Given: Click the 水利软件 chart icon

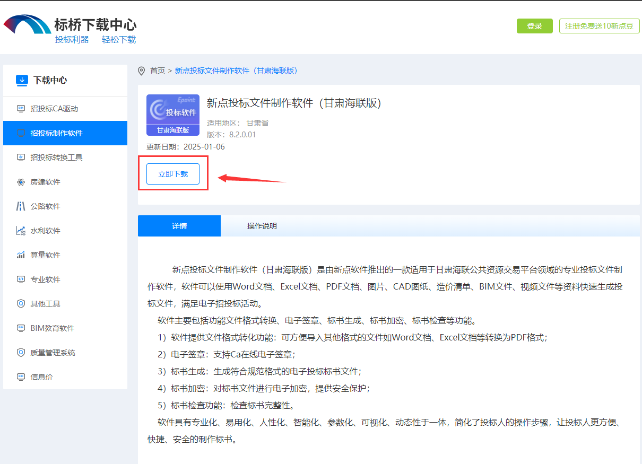Looking at the screenshot, I should coord(21,231).
